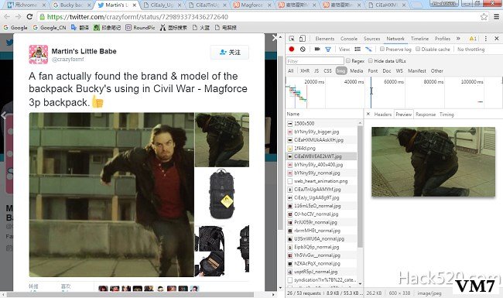Select the All filter type

click(x=291, y=70)
